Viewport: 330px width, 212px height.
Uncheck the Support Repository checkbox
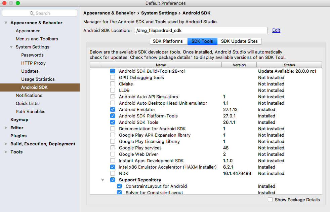tap(113, 180)
